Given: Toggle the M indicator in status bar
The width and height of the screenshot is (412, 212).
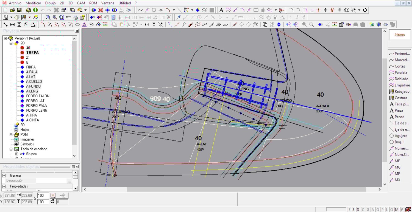Looking at the screenshot, I should coord(396,210).
